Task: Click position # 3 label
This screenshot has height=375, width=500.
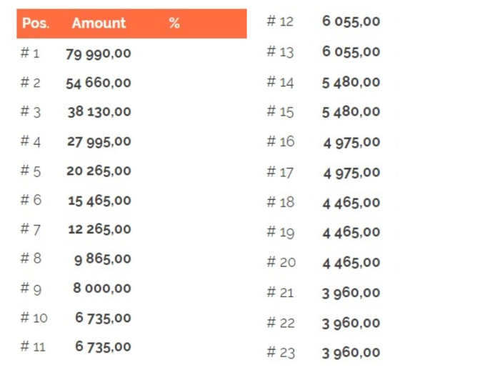Action: pos(31,112)
